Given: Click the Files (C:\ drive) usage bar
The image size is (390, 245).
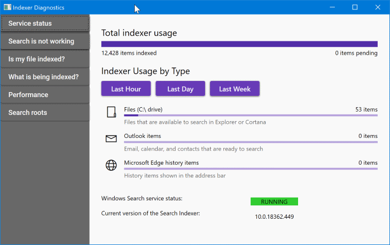Looking at the screenshot, I should (x=250, y=115).
